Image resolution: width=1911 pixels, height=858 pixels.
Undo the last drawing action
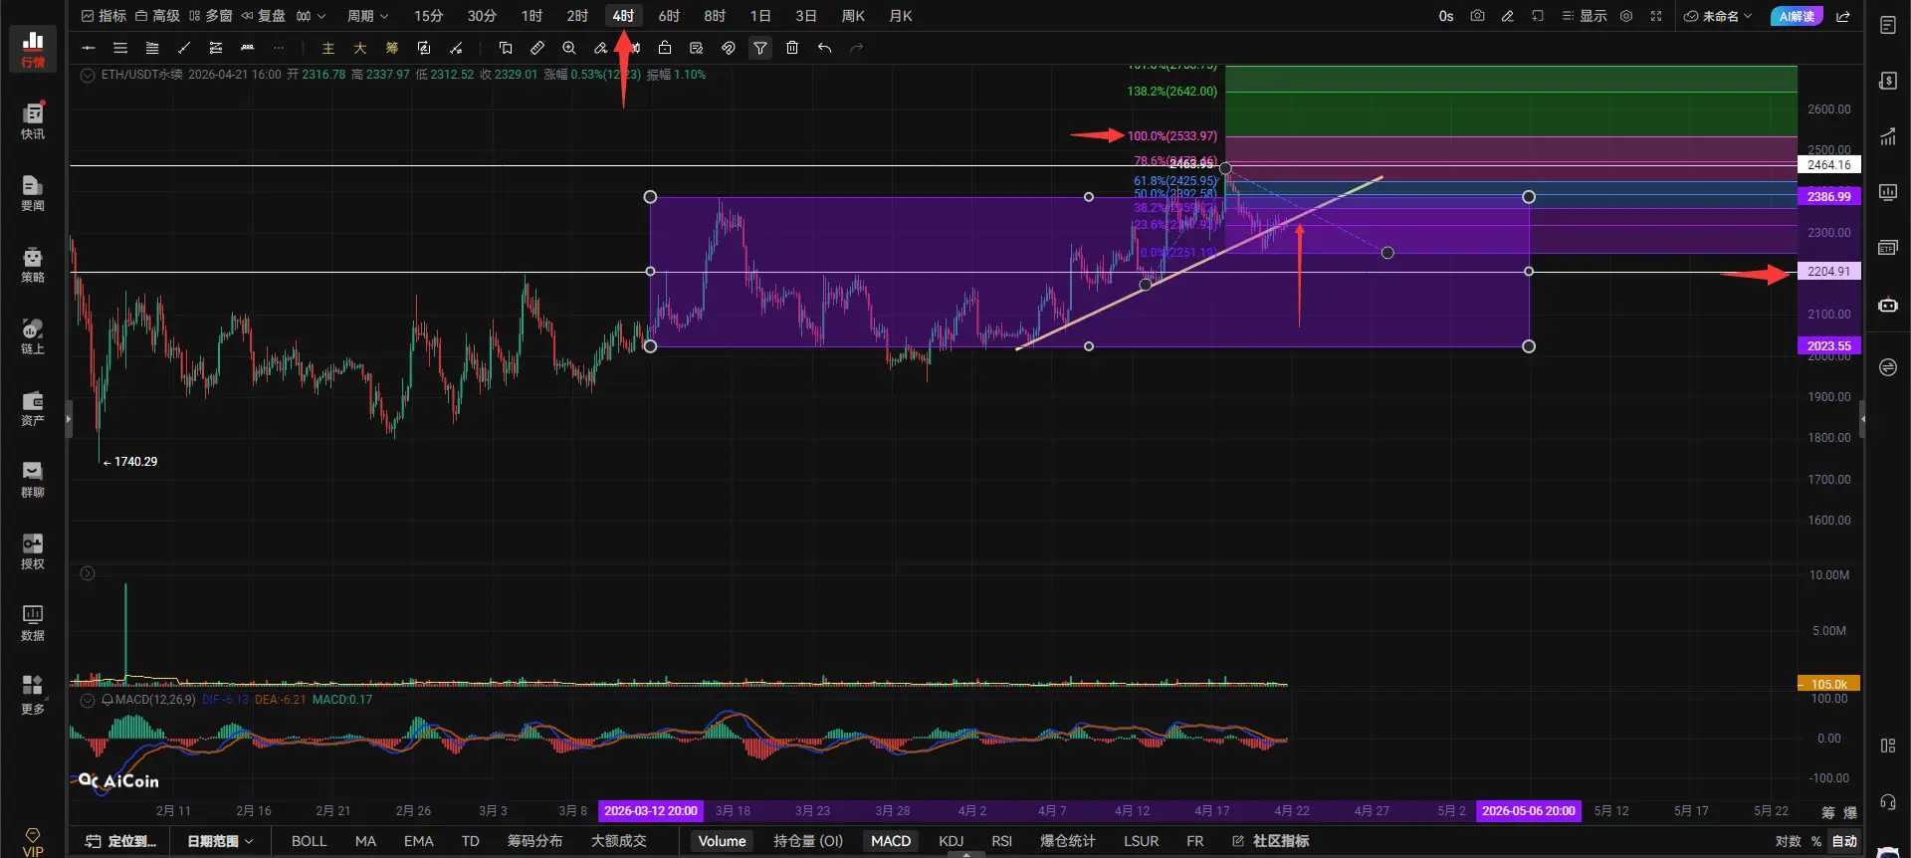click(824, 48)
